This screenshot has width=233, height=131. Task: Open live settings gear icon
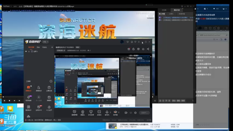coord(135,113)
